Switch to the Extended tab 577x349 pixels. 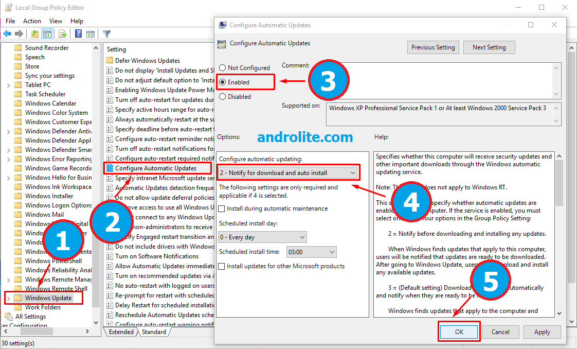pyautogui.click(x=121, y=332)
